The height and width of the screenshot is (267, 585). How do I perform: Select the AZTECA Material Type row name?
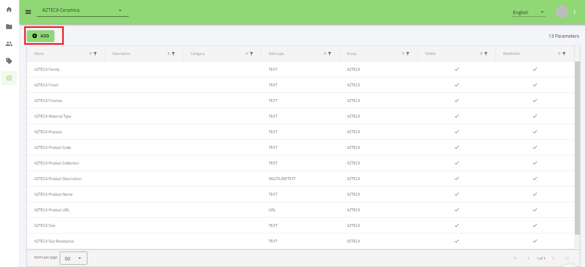(53, 116)
